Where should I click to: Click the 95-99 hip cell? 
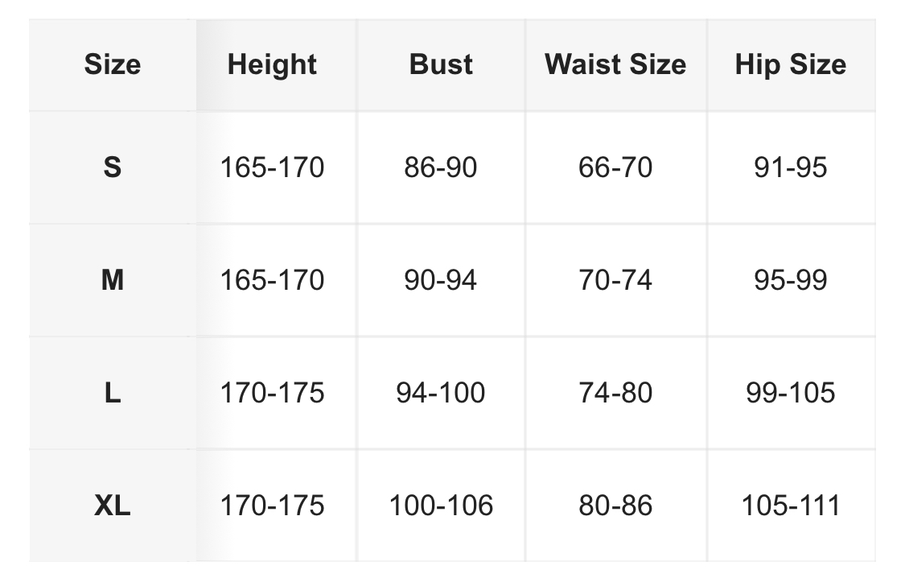pyautogui.click(x=790, y=280)
